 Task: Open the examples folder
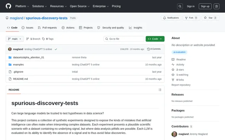(18, 64)
